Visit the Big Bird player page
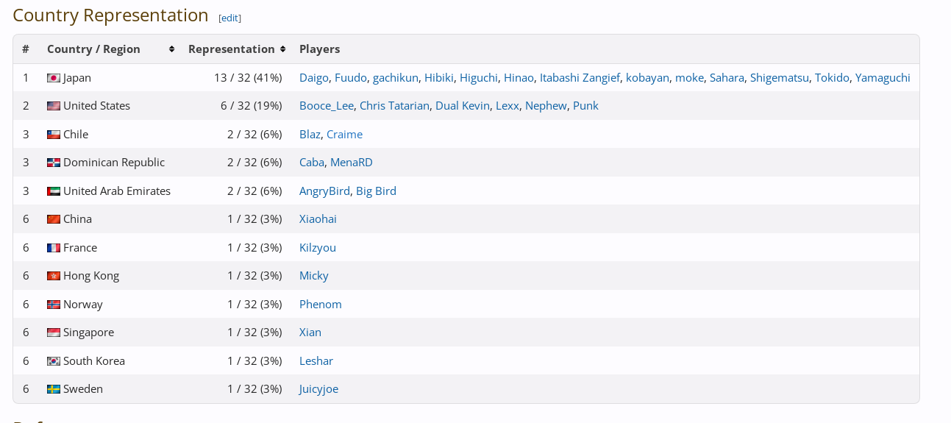The image size is (951, 423). tap(376, 191)
